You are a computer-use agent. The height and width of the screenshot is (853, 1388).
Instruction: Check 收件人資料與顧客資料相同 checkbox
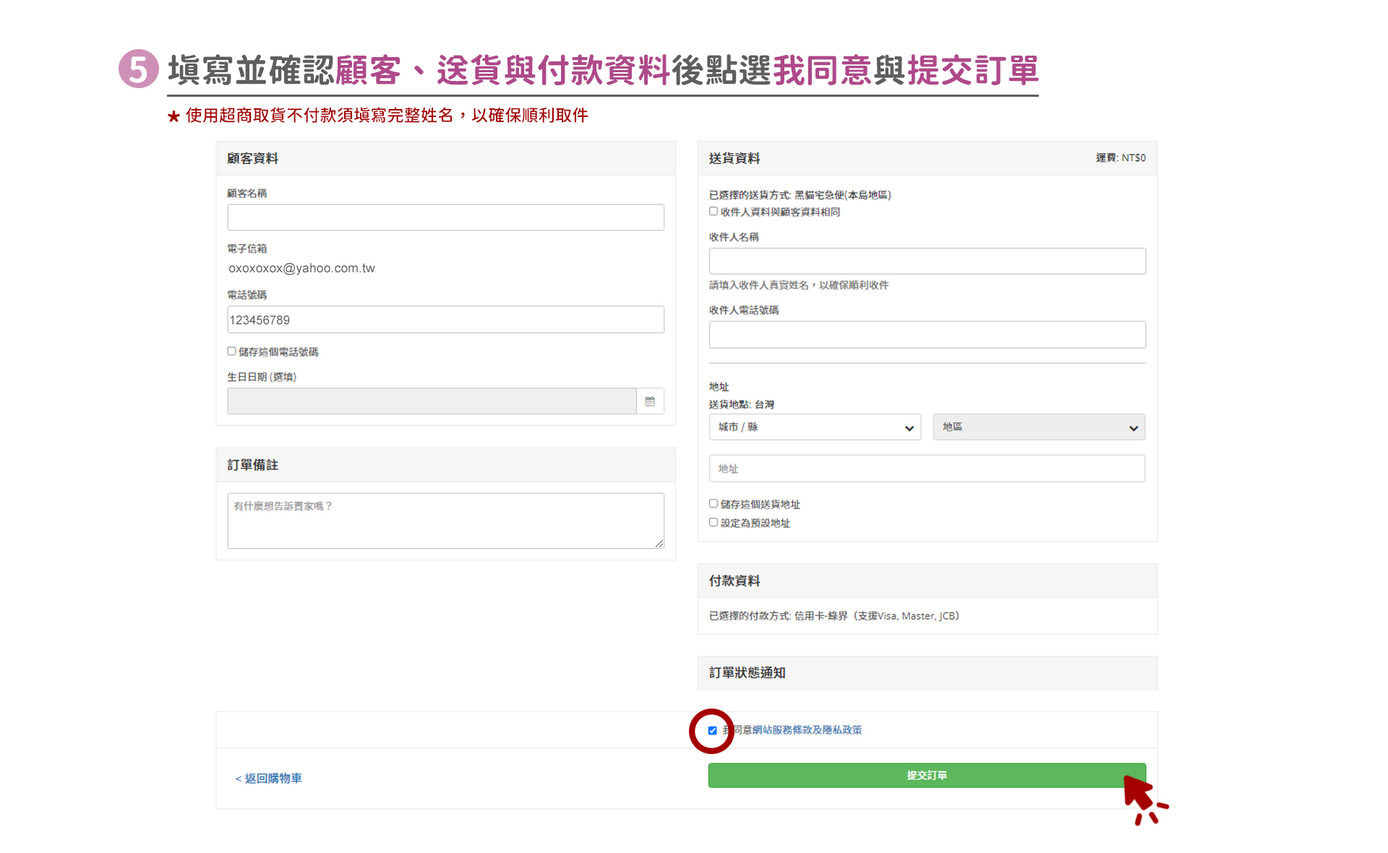click(x=714, y=212)
